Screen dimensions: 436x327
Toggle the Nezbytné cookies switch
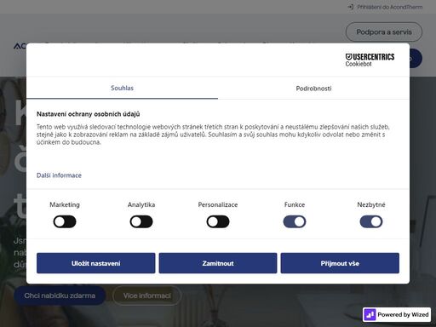pyautogui.click(x=371, y=221)
